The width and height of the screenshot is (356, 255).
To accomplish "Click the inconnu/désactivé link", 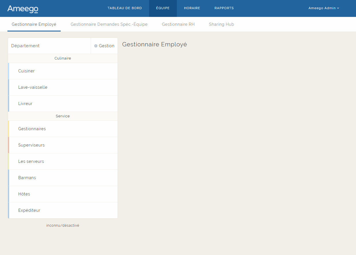I will click(x=63, y=226).
